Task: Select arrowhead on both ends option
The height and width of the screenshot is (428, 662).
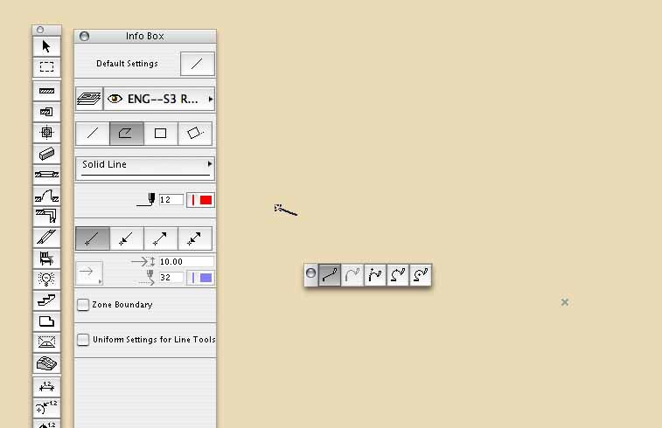Action: [195, 238]
